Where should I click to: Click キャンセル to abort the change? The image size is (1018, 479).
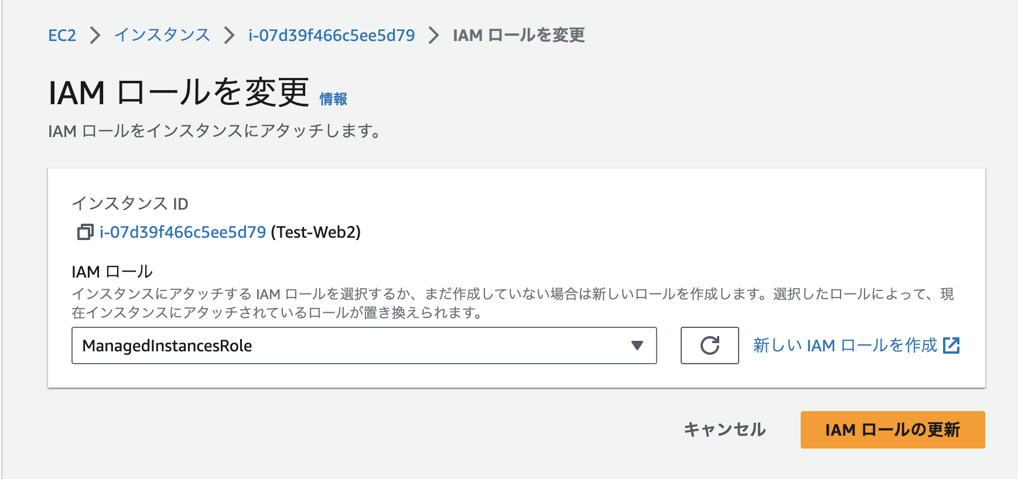click(x=725, y=430)
